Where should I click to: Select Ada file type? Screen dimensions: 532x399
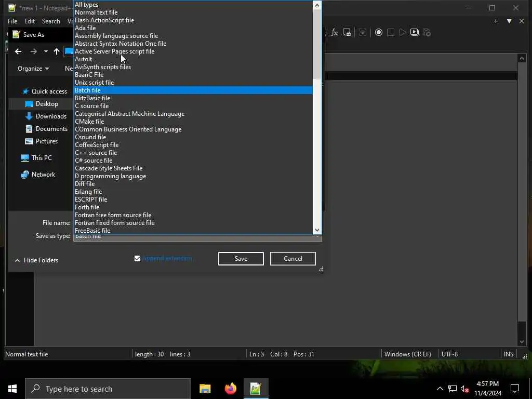tap(193, 28)
